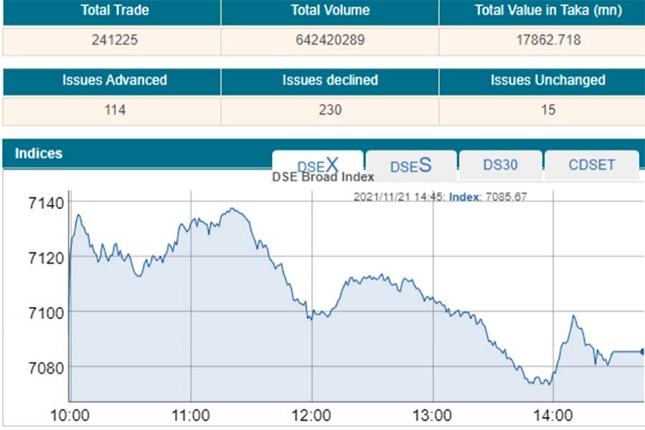Click the total volume value 642420289
Image resolution: width=645 pixels, height=430 pixels.
330,41
